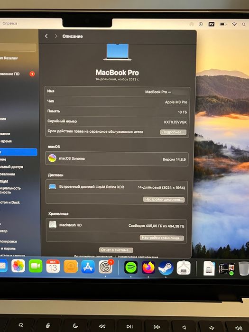This screenshot has width=249, height=332.
Task: Open Mail icon at Dock edge
Action: click(x=3, y=266)
